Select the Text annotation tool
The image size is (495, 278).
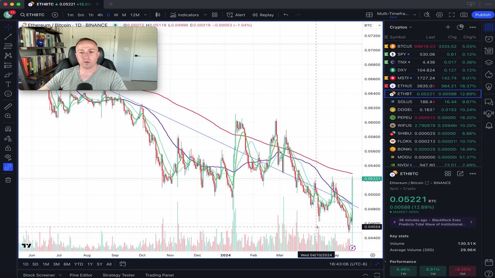pyautogui.click(x=8, y=84)
